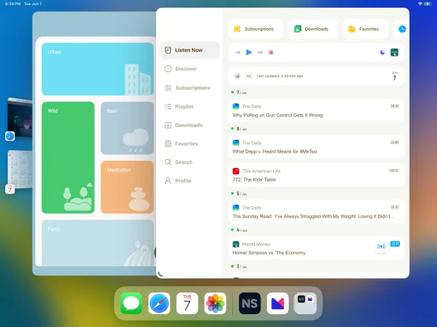
Task: Select the Meditation soundscape card
Action: [127, 187]
